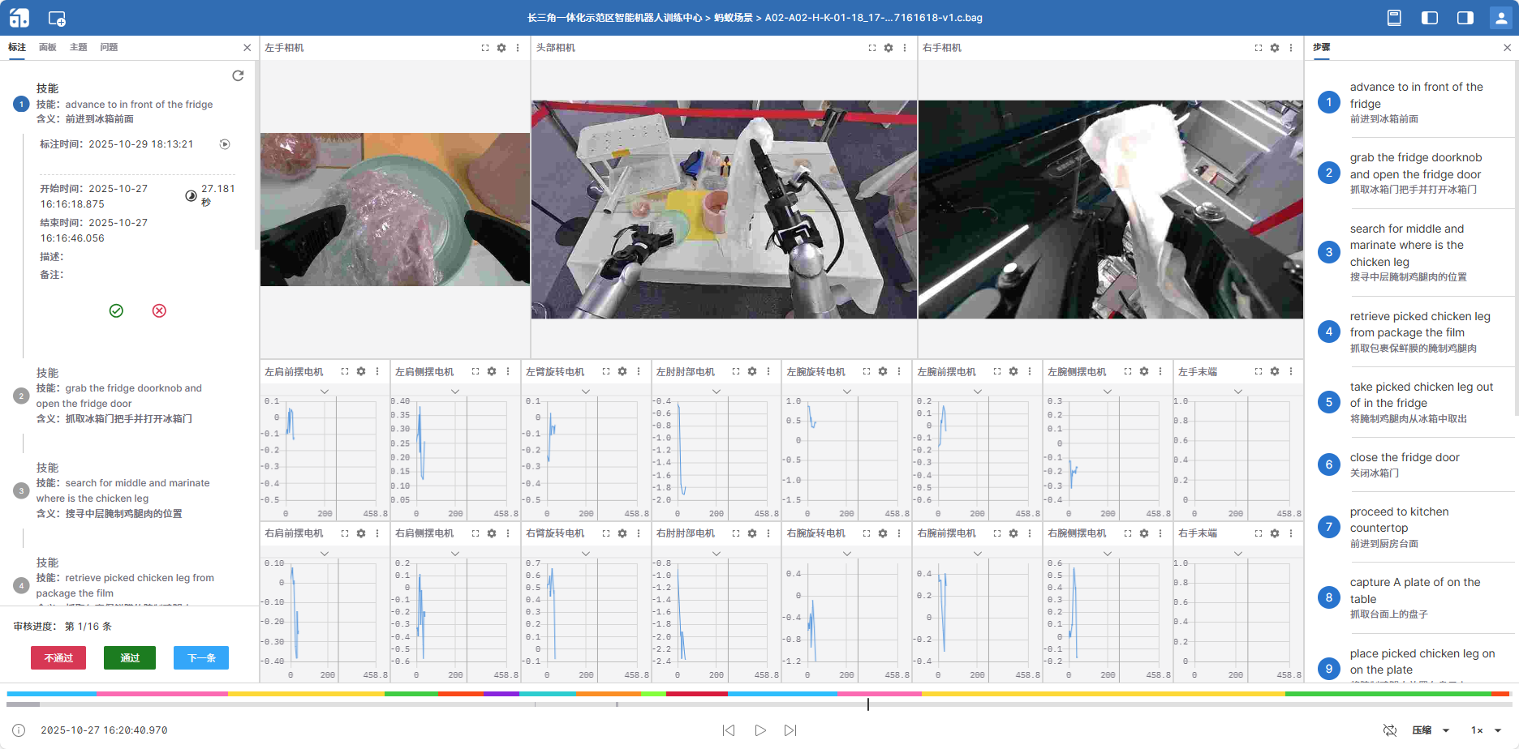The image size is (1519, 749).
Task: Mark skill 1 as correct with green check
Action: point(116,310)
